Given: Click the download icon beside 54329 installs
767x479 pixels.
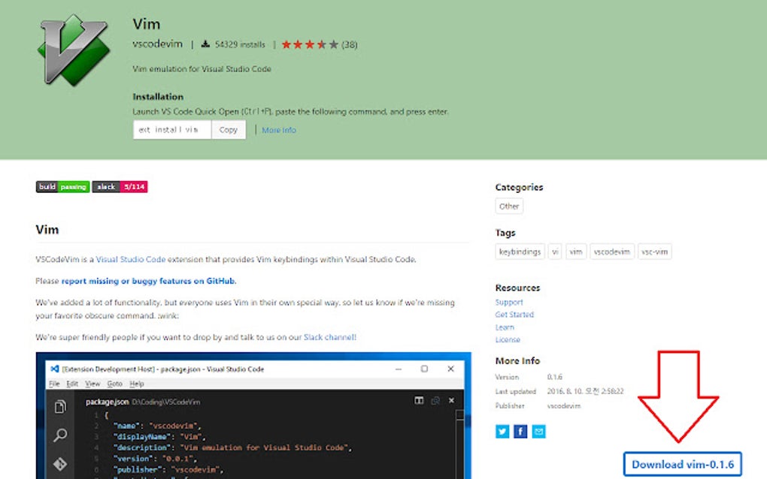Looking at the screenshot, I should [206, 44].
